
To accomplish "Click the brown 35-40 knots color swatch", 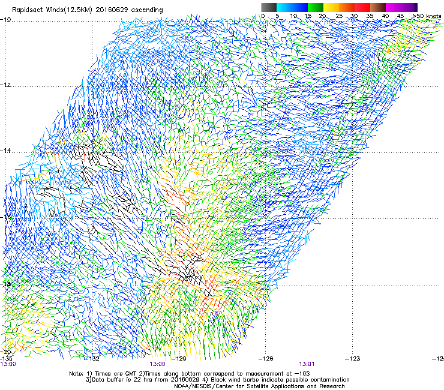I will pyautogui.click(x=378, y=7).
